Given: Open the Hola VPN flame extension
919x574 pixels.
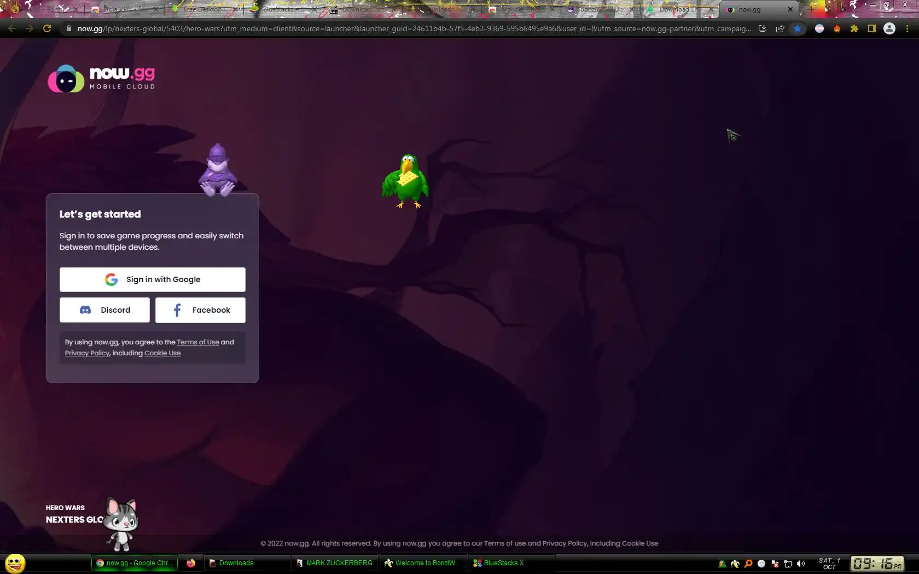Looking at the screenshot, I should pyautogui.click(x=837, y=28).
